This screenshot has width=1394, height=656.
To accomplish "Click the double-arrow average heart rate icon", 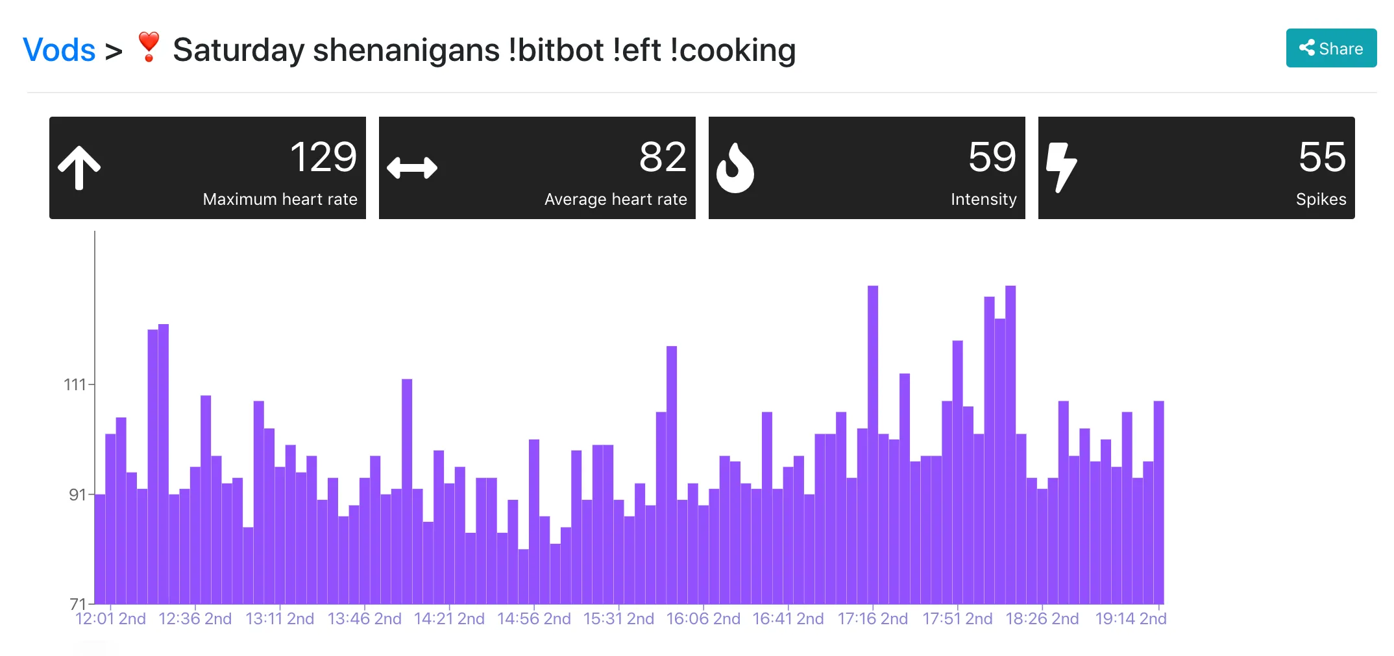I will (x=412, y=168).
